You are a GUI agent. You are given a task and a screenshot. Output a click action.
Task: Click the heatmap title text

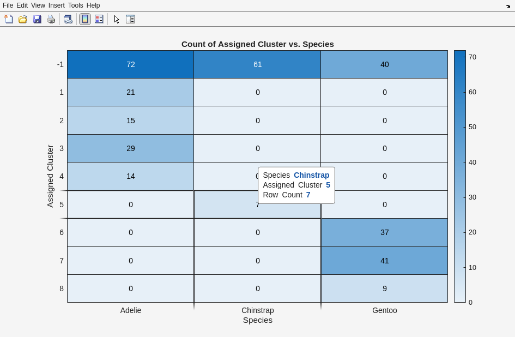tap(257, 44)
